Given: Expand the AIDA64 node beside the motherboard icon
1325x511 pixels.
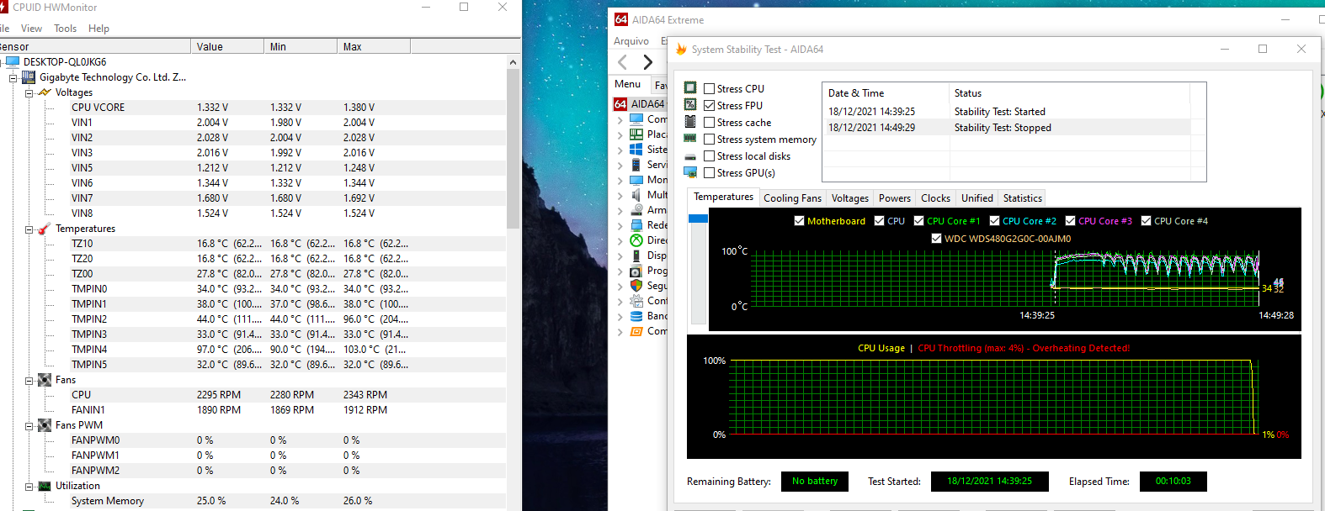Looking at the screenshot, I should point(620,134).
